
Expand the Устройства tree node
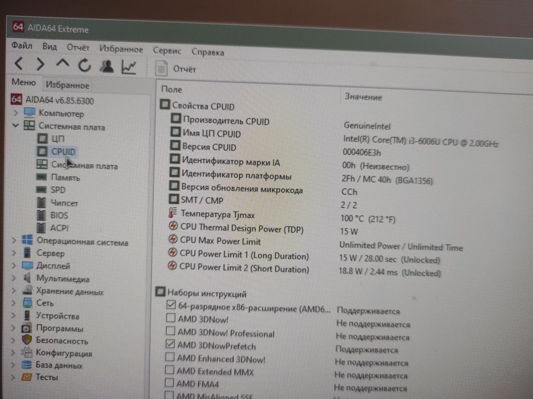14,315
